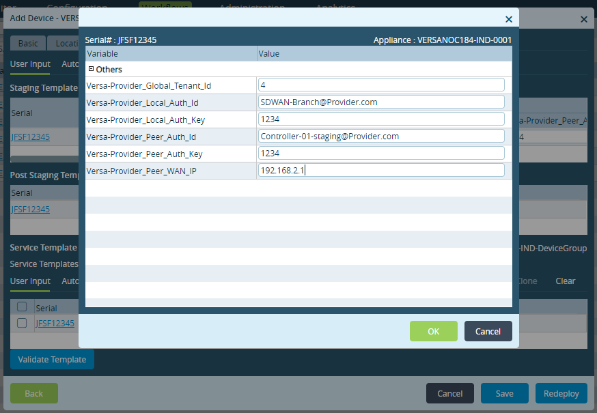Edit the Versa-Provider_Peer_WAN_IP value field
This screenshot has height=413, width=597.
381,170
